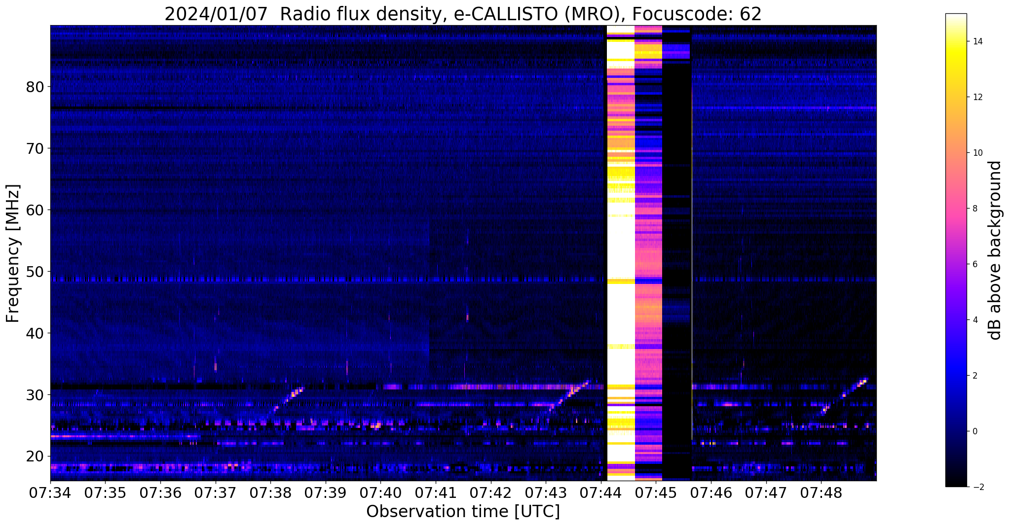Viewport: 1010px width, 526px height.
Task: Click the 07:36 time tick label
Action: (x=160, y=492)
